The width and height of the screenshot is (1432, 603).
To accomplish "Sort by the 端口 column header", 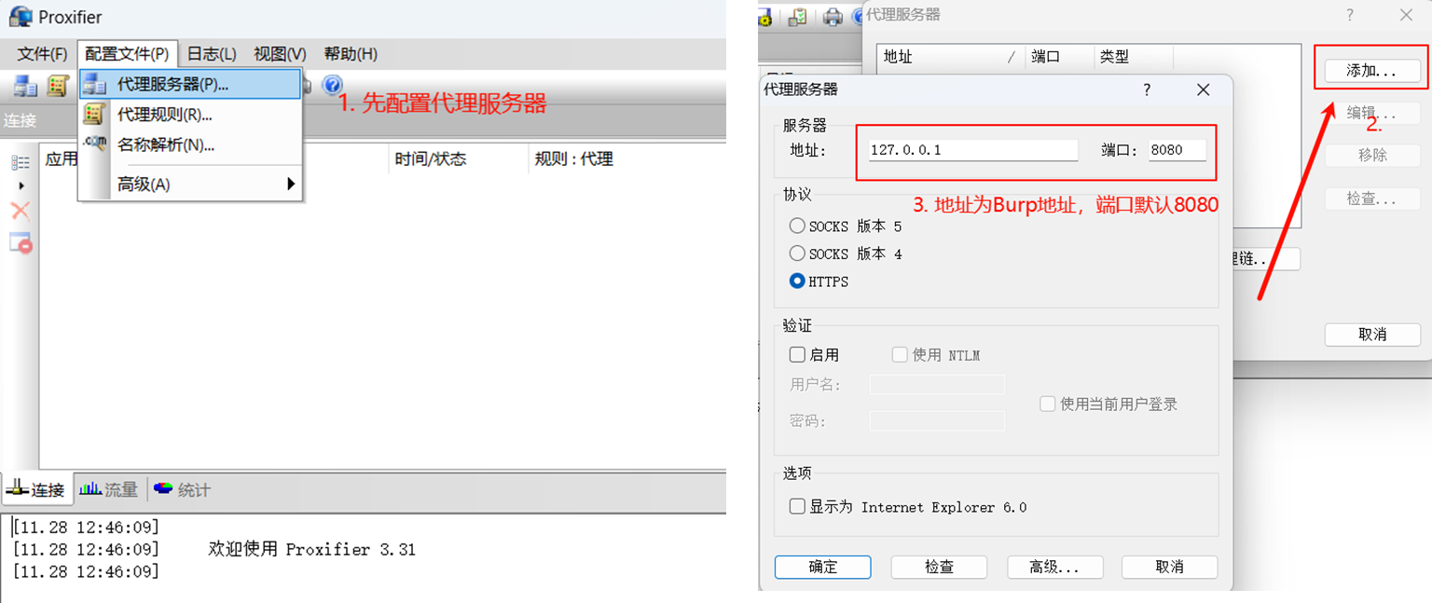I will 1060,57.
